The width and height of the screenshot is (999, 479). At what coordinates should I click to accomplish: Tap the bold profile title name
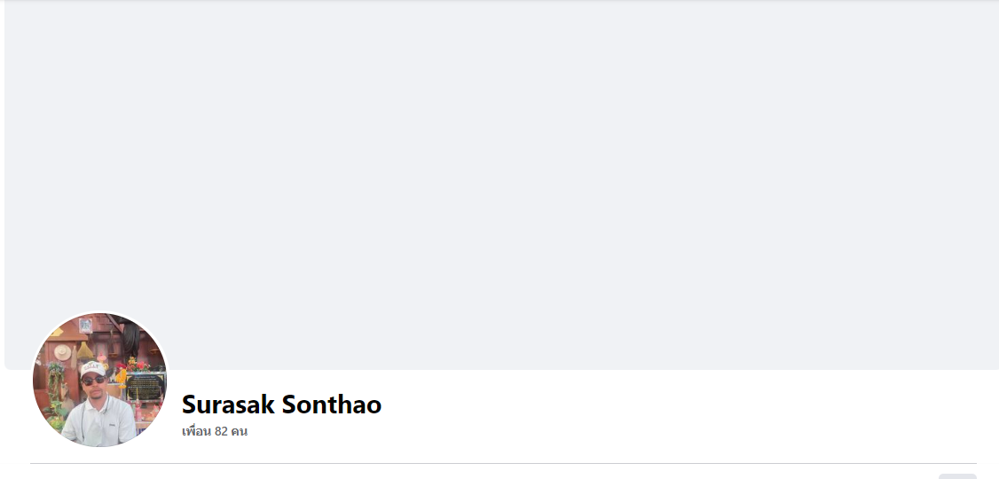tap(281, 404)
